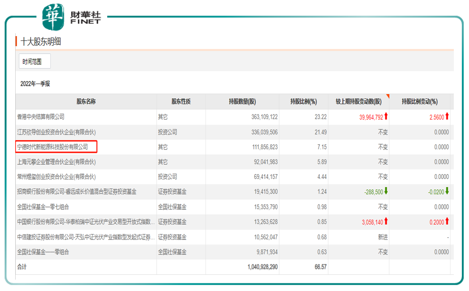
Task: Click the share count 111,856,823
Action: point(265,147)
